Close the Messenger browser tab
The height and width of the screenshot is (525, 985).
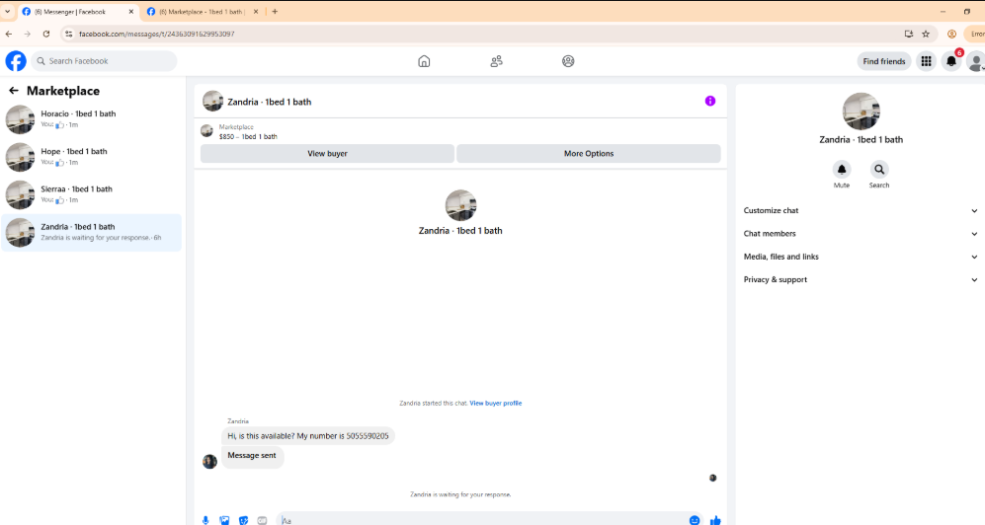coord(130,11)
